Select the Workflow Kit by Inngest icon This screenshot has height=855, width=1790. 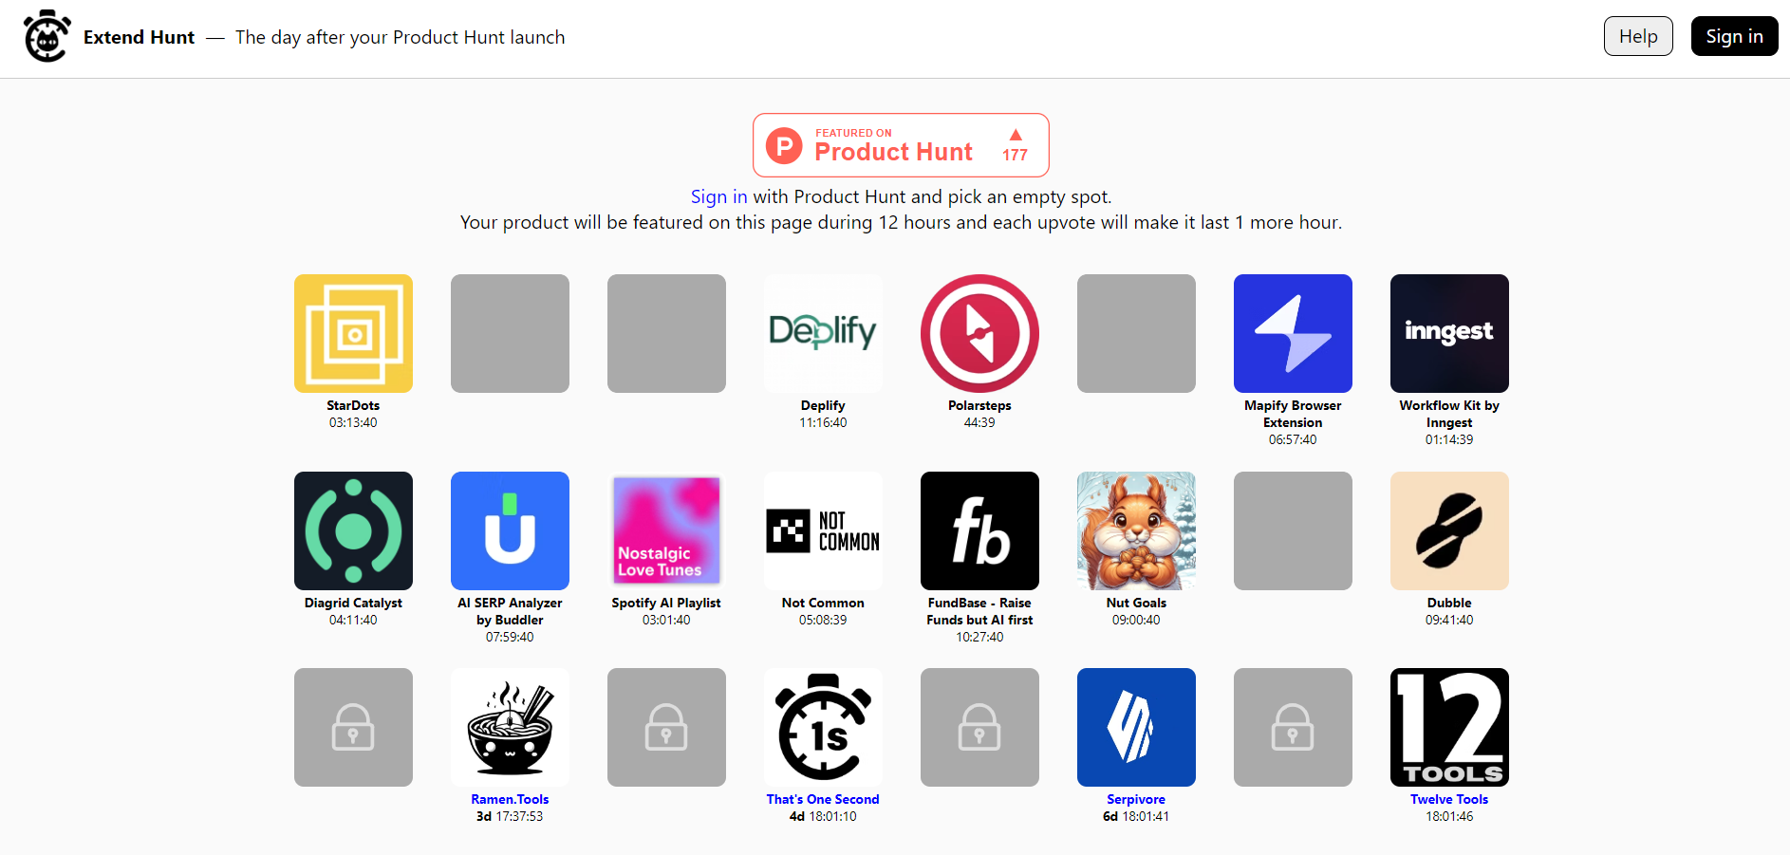pos(1449,333)
